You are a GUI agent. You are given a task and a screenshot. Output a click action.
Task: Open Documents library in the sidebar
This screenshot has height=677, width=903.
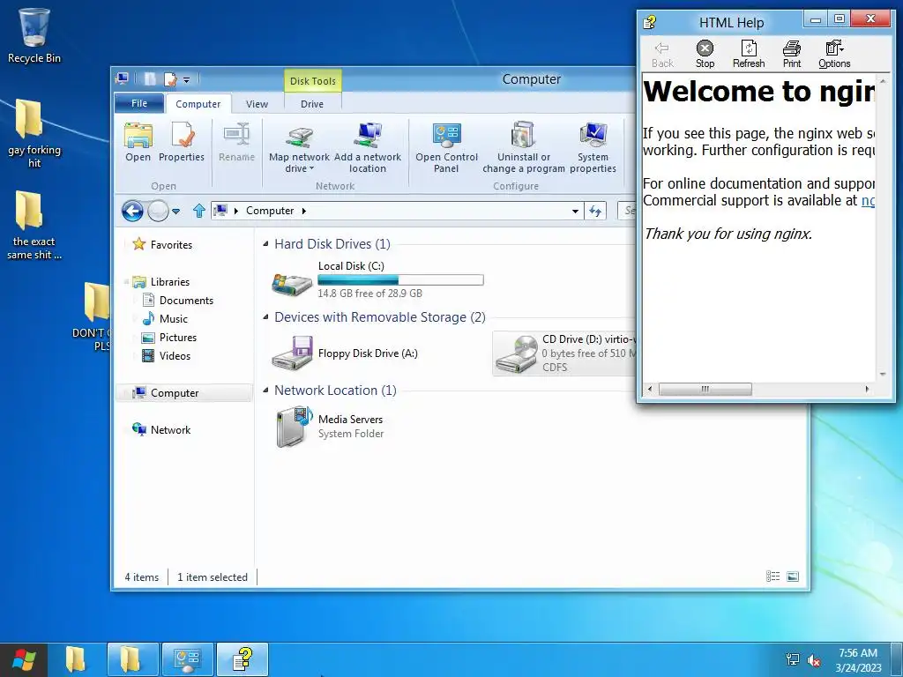(186, 301)
